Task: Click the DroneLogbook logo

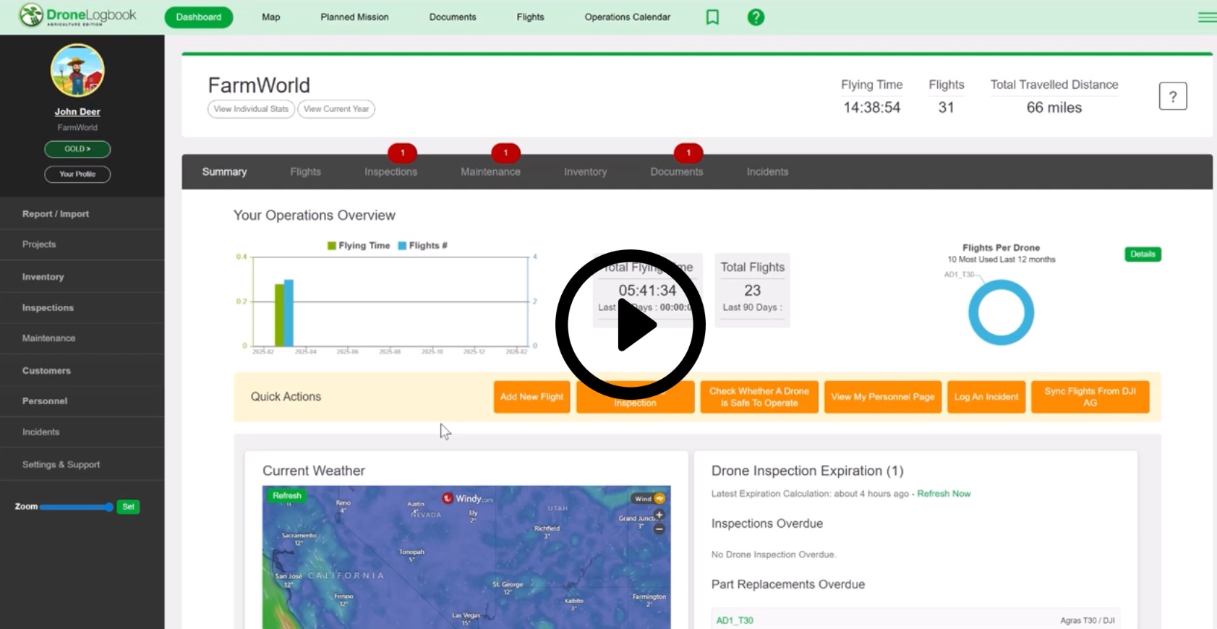Action: coord(77,15)
